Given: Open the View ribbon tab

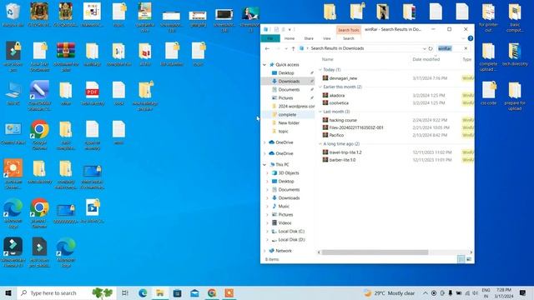Looking at the screenshot, I should pyautogui.click(x=327, y=38).
